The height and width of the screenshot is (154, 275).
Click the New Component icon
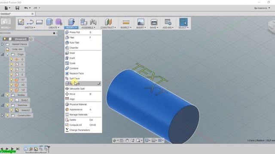[x=84, y=22]
